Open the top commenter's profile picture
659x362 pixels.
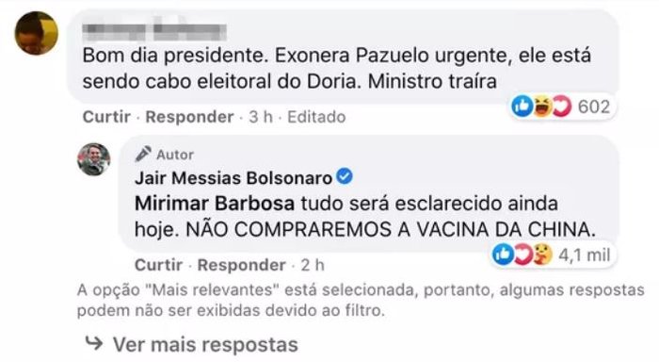[x=36, y=33]
